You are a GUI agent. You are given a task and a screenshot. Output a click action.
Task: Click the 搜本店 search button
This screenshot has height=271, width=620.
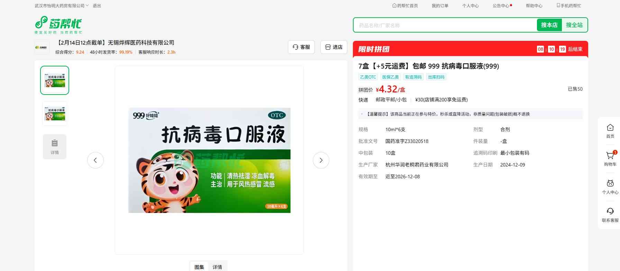pyautogui.click(x=549, y=25)
